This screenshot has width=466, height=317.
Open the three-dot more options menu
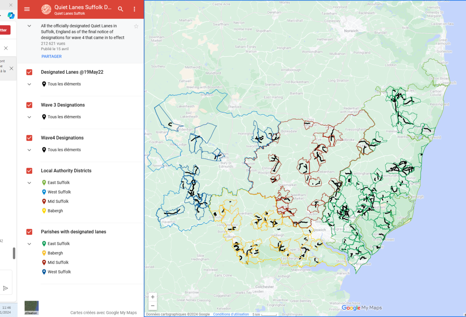(134, 9)
